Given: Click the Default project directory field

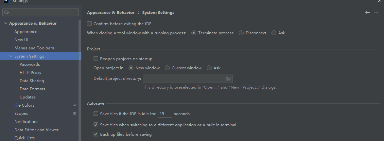Looking at the screenshot, I should click(x=183, y=79).
